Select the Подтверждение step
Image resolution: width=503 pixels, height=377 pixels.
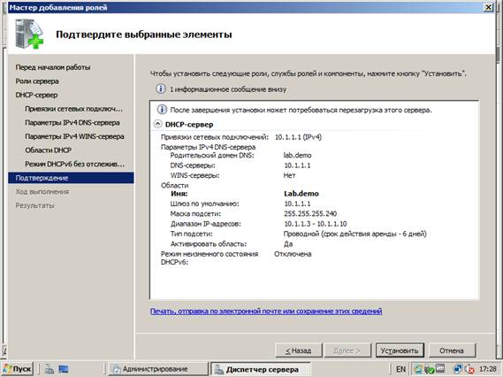(x=71, y=178)
